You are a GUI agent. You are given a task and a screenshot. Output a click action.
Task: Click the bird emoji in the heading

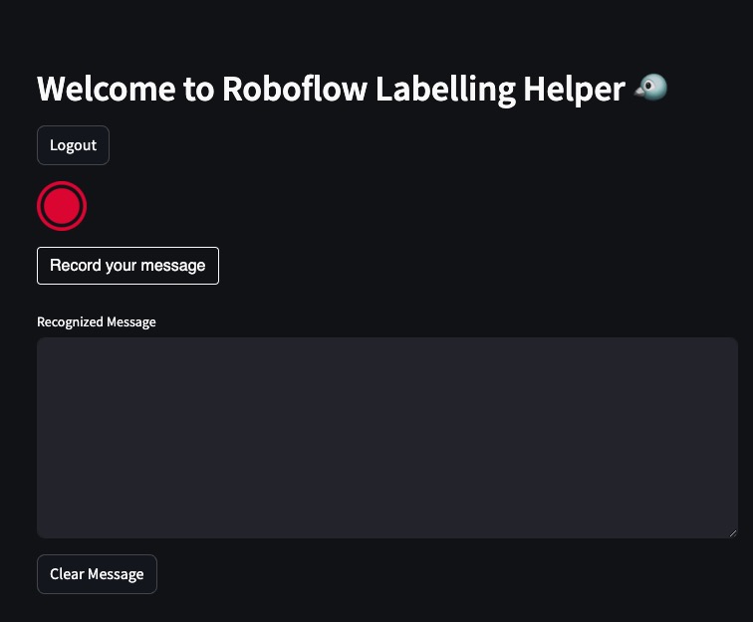650,88
